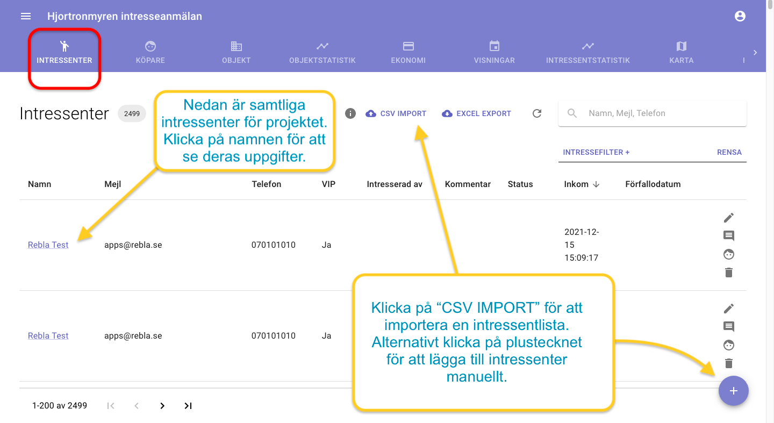Viewport: 774px width, 423px height.
Task: Edit the first Rebla Test row
Action: 729,218
